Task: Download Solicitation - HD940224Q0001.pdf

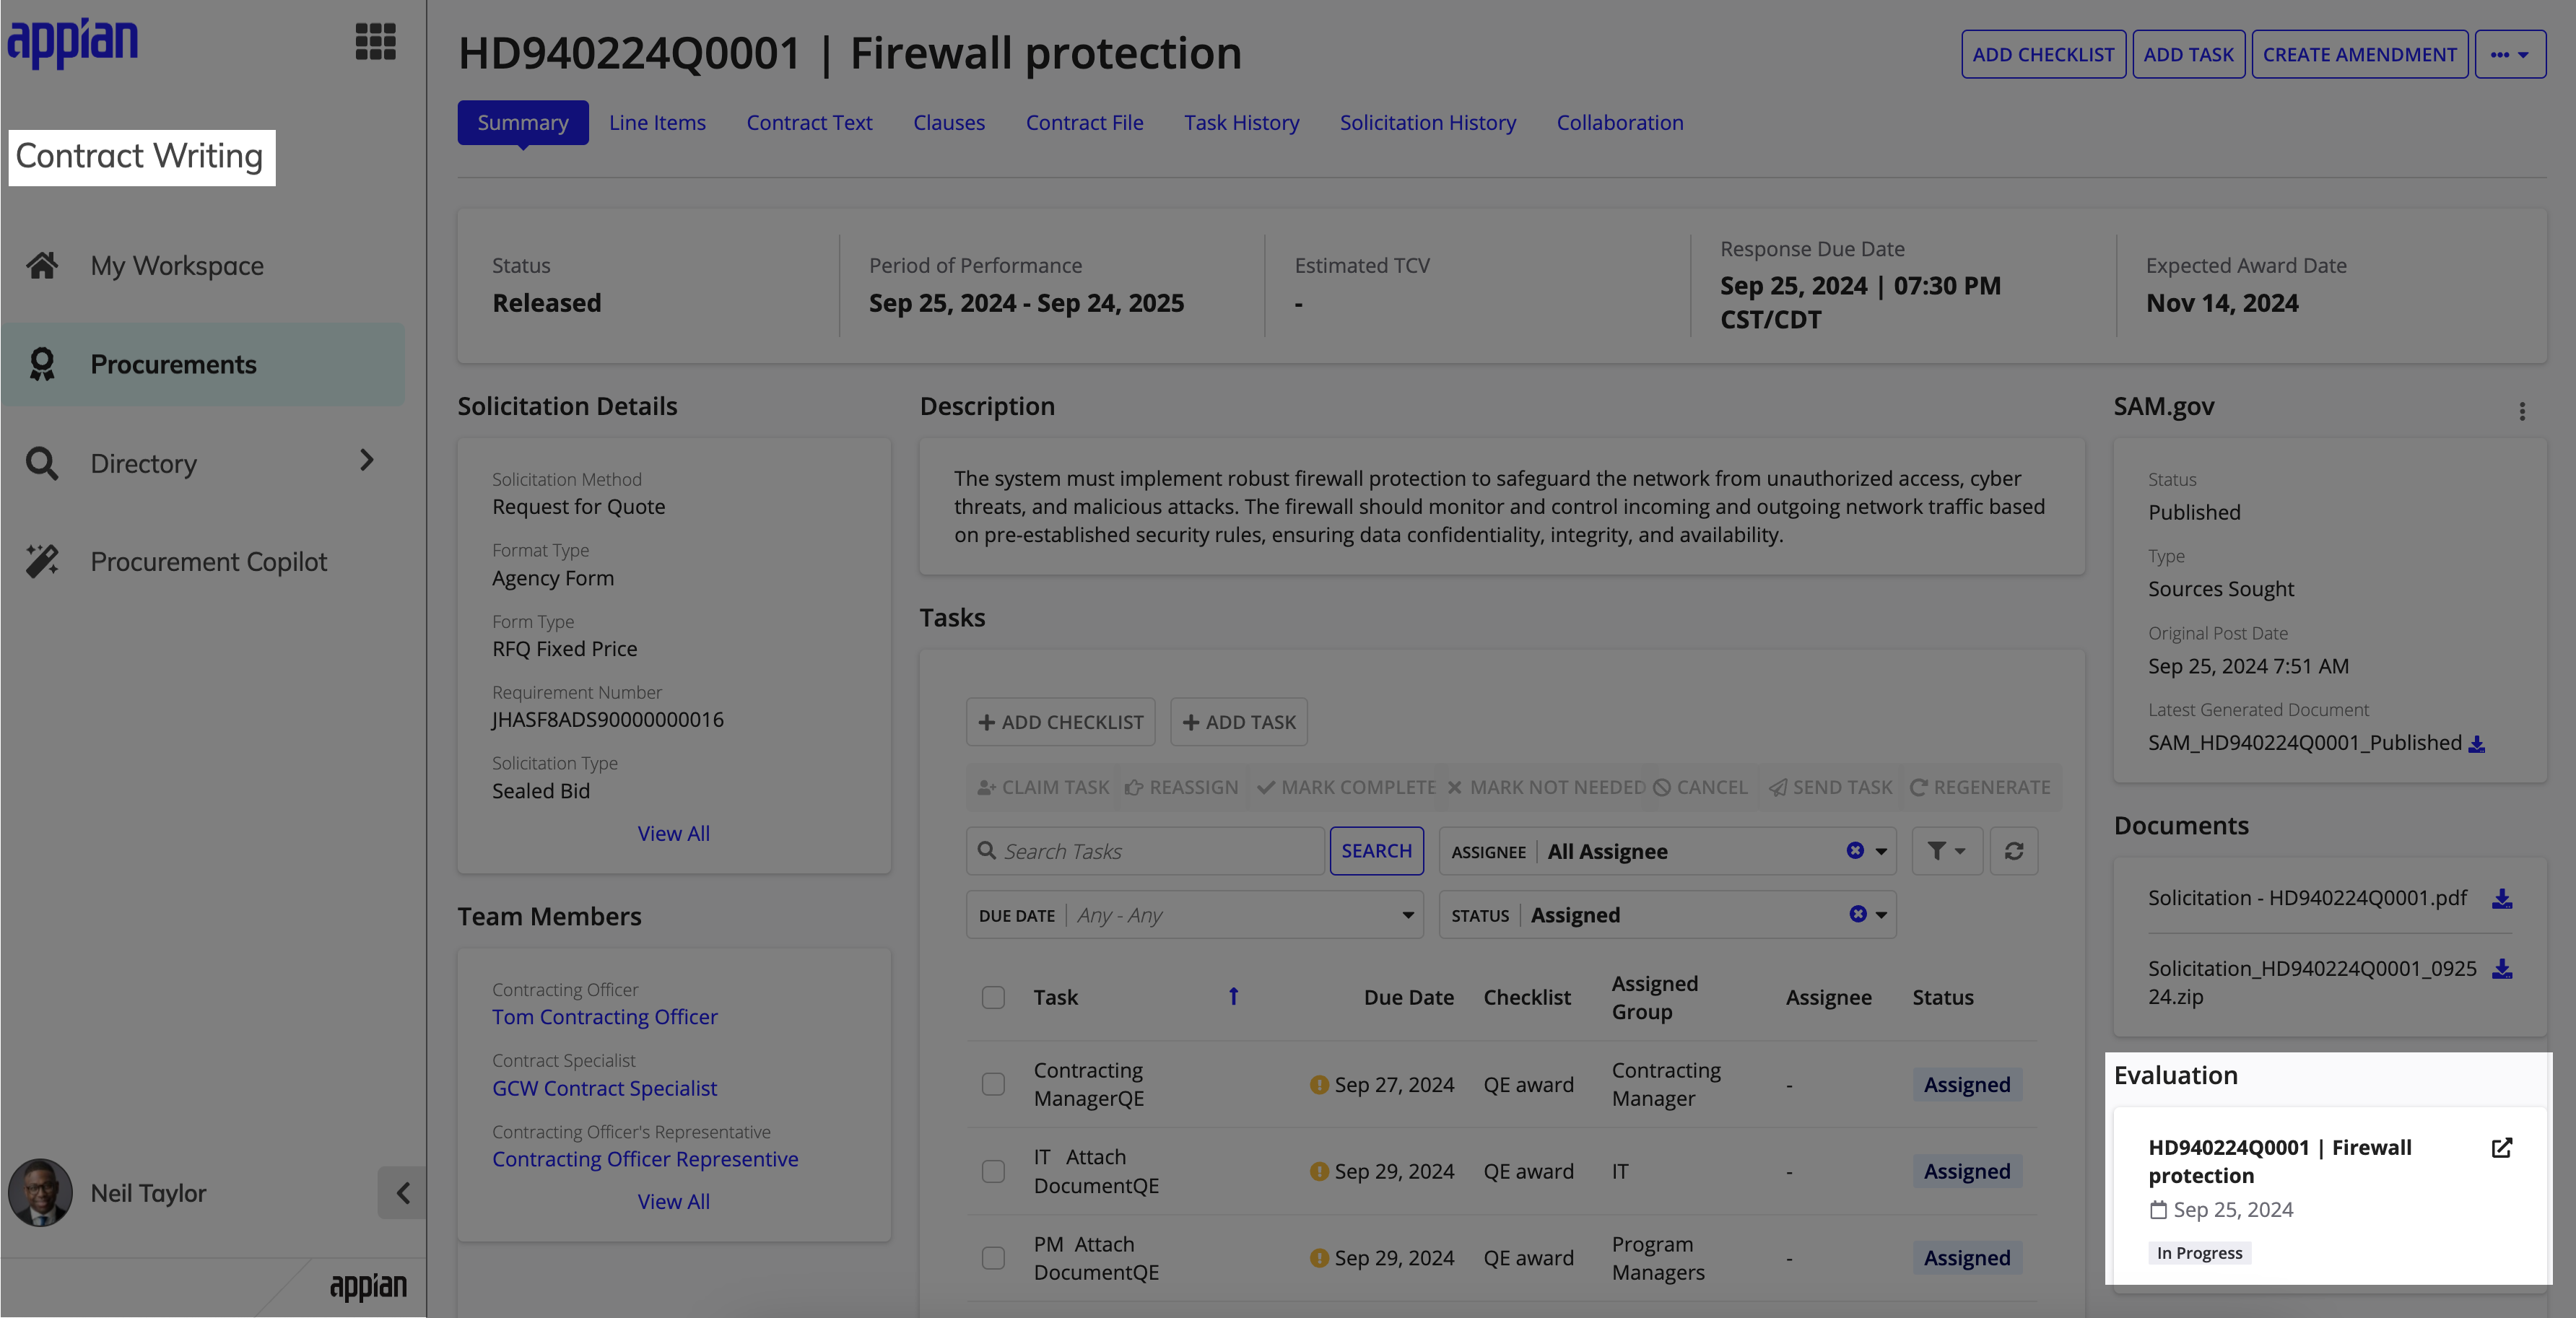Action: [2501, 898]
